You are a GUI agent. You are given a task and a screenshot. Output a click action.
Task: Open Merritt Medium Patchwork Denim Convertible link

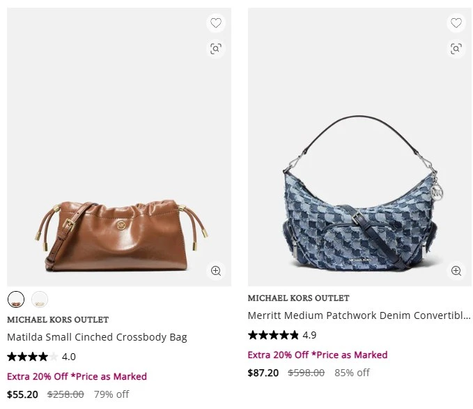click(x=359, y=315)
